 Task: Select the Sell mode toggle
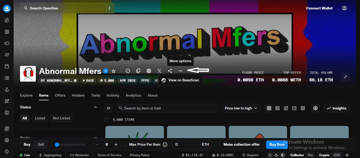click(x=41, y=145)
